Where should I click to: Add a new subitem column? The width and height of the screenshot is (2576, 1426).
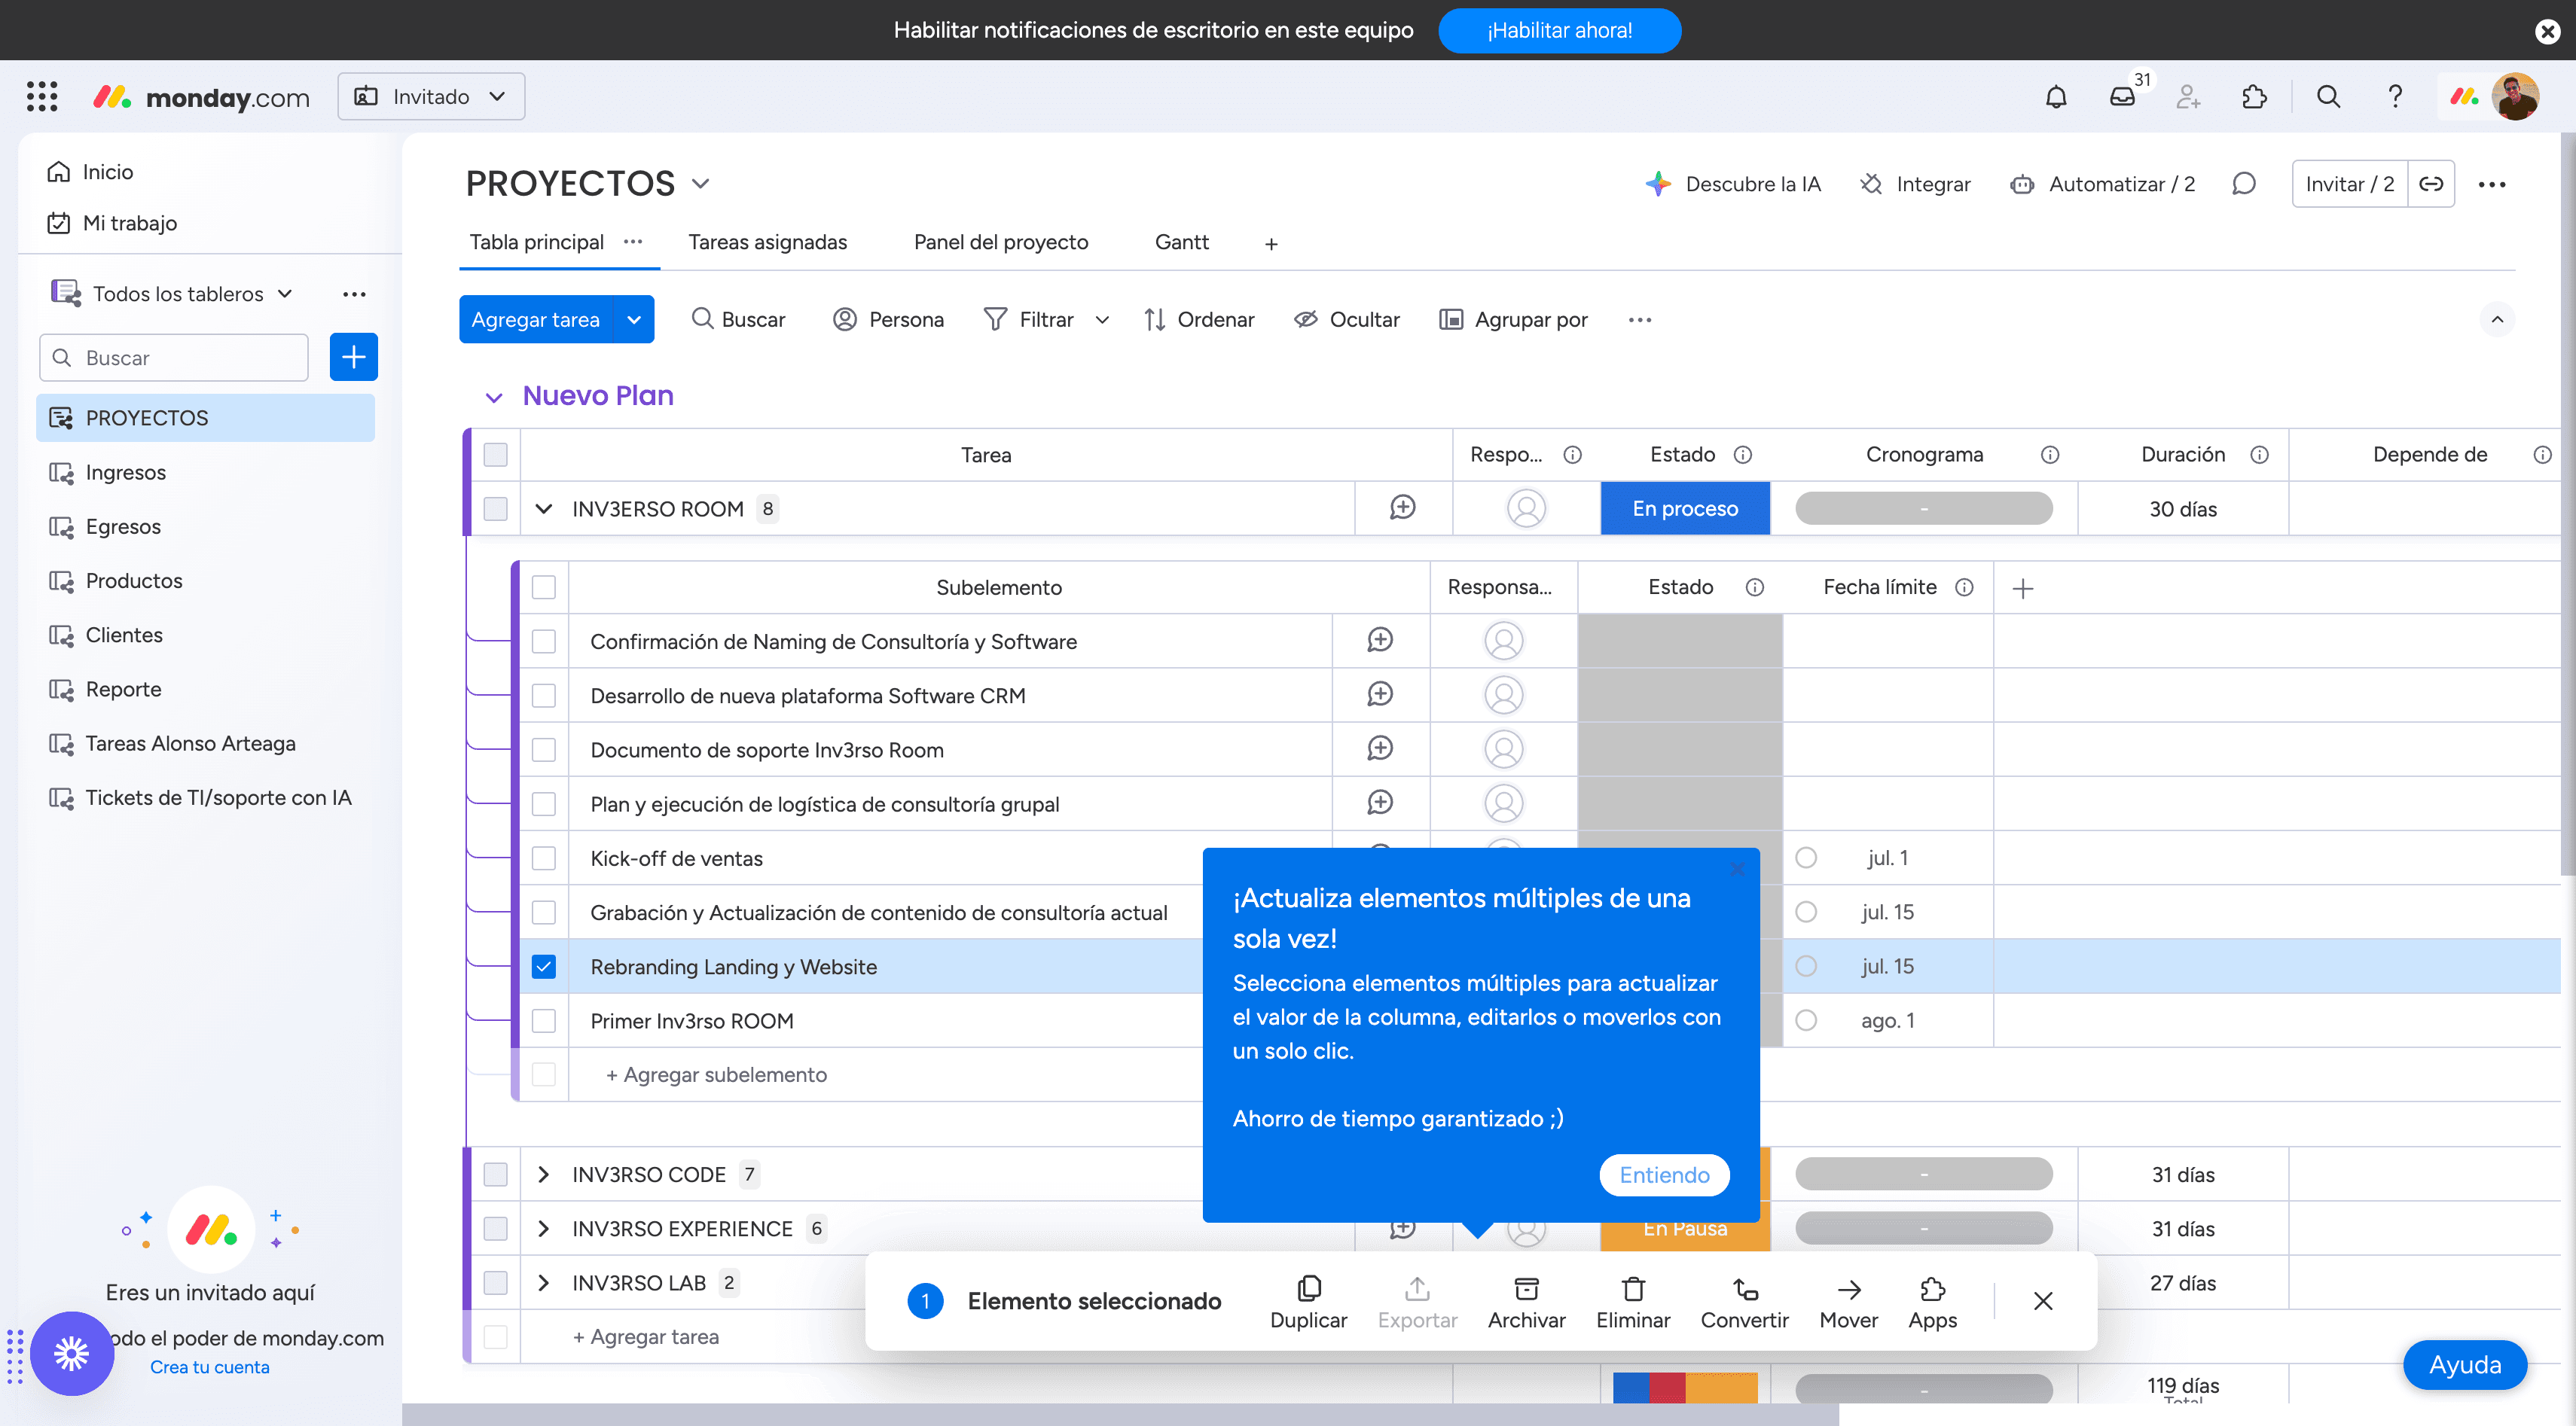tap(2022, 589)
